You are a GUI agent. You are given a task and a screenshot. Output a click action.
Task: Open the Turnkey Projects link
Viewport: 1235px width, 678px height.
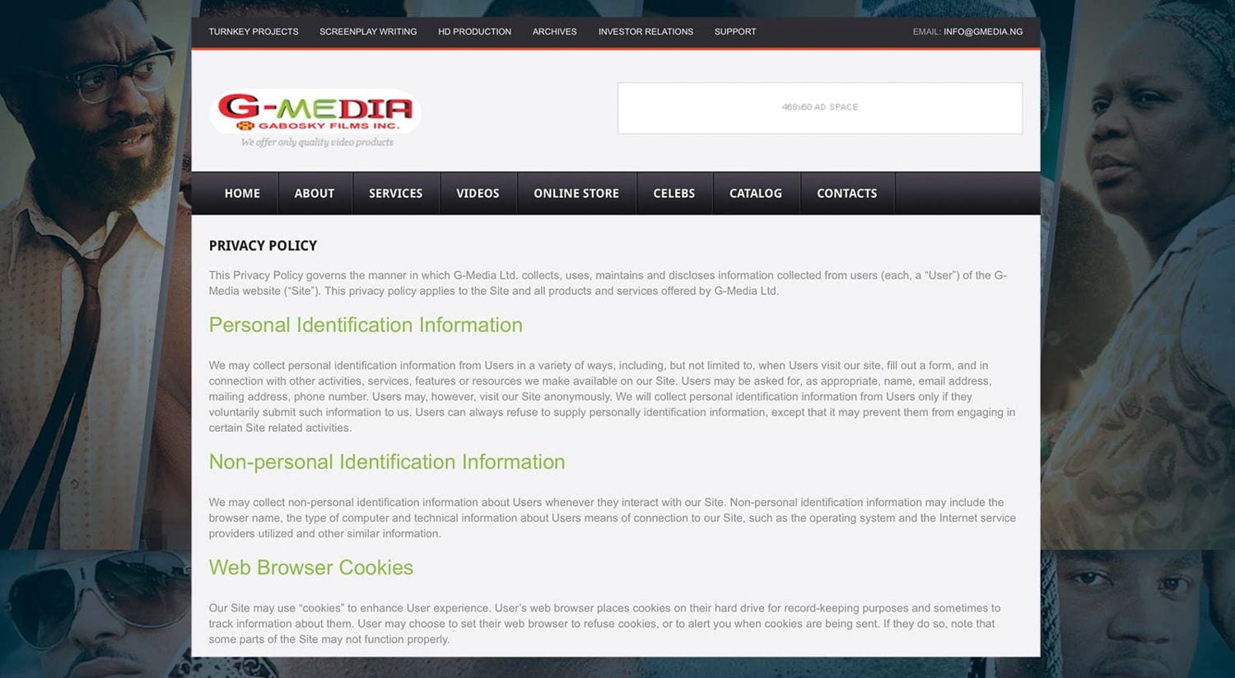coord(254,32)
